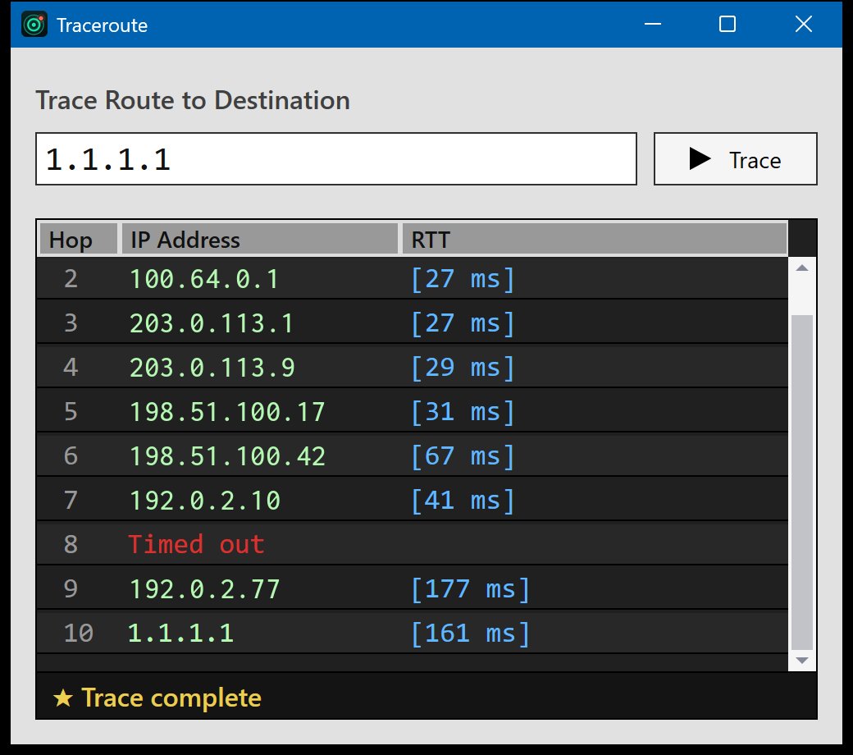Click the [161 ms] RTT value
This screenshot has height=755, width=853.
(x=470, y=634)
